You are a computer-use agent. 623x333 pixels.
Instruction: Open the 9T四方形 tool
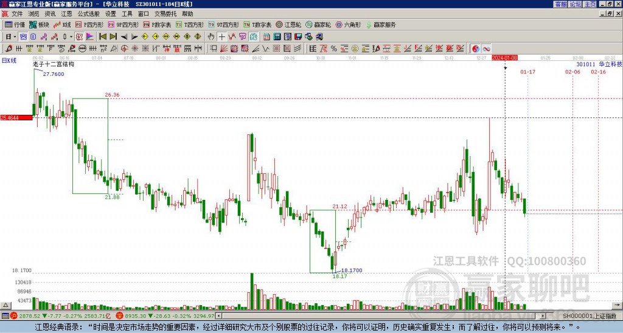pyautogui.click(x=224, y=24)
